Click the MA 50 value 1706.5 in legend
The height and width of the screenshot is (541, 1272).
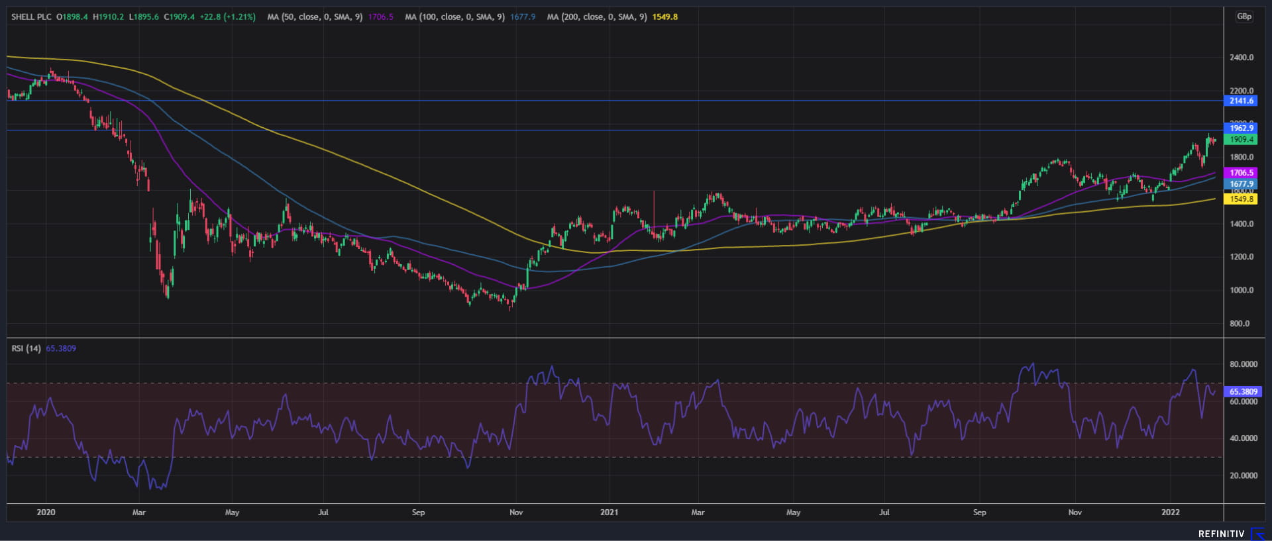pos(381,17)
